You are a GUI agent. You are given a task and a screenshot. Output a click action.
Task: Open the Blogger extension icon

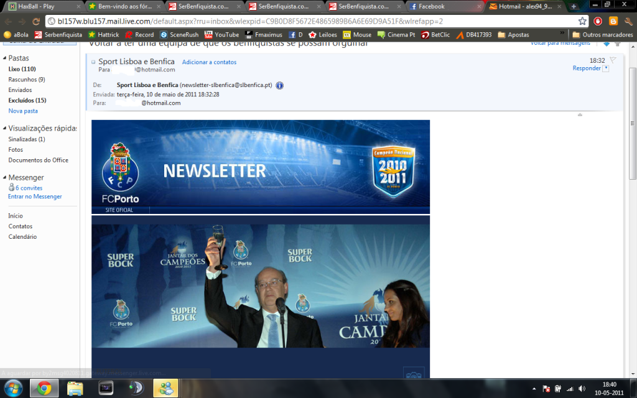click(x=612, y=21)
